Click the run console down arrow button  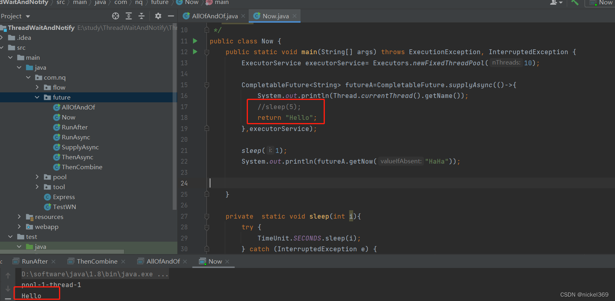pyautogui.click(x=8, y=289)
